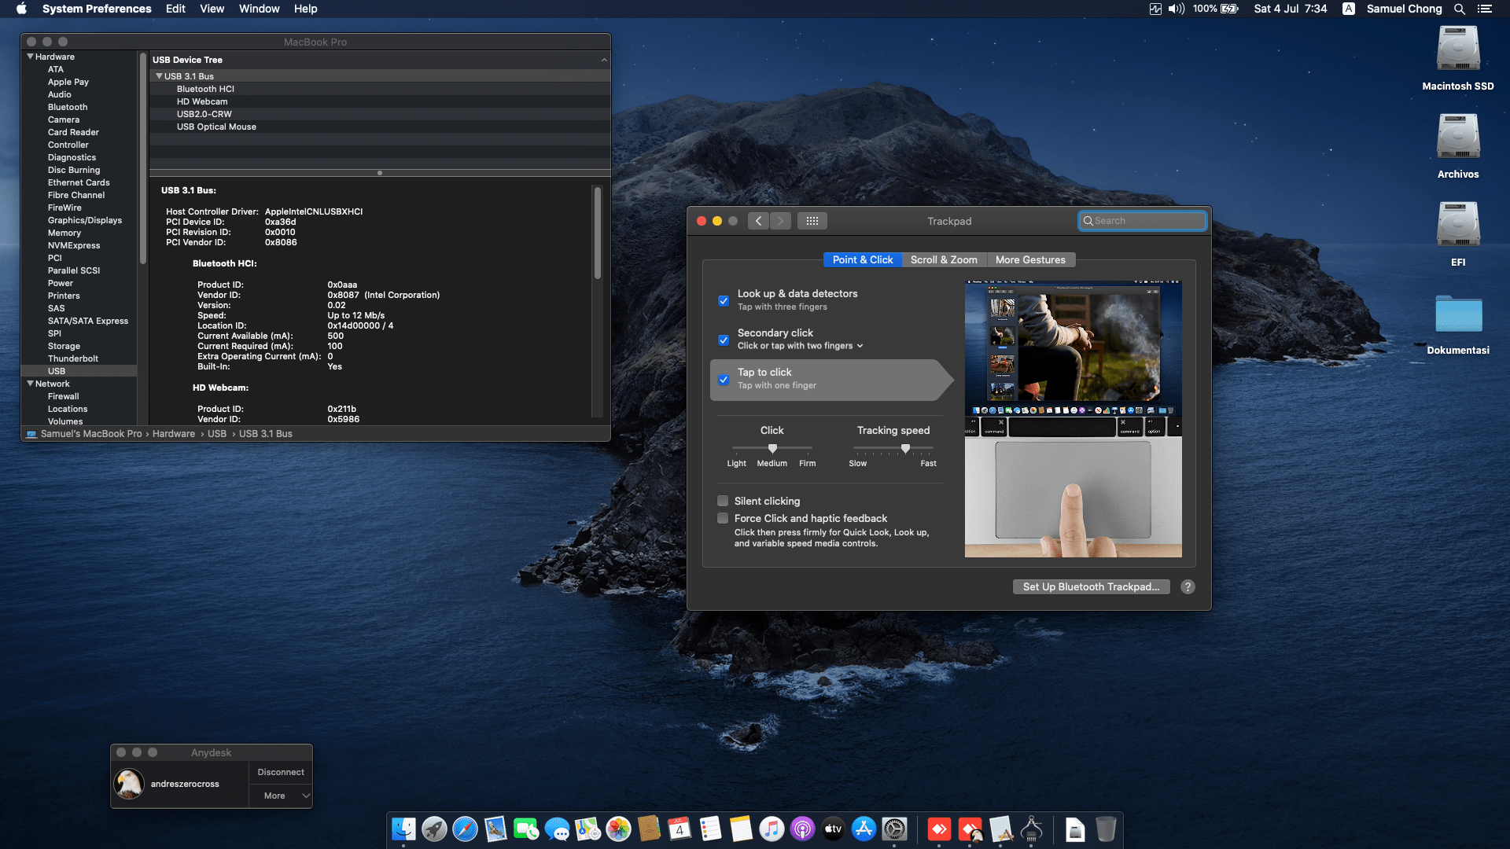Open the Help menu

(305, 9)
